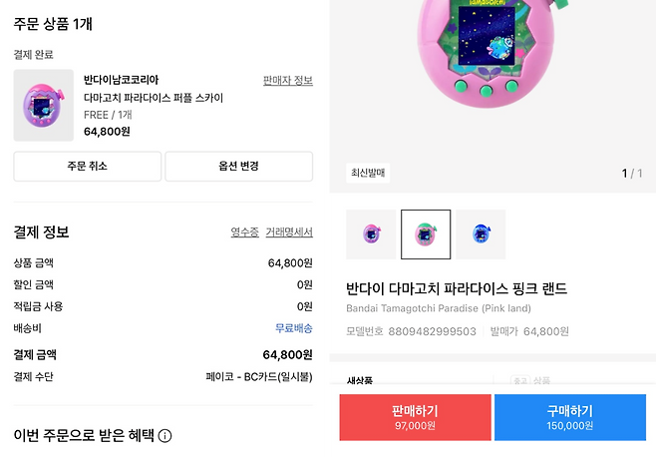Screen dimensions: 656x457
Task: Open the 판매자 정보 link
Action: coord(288,80)
